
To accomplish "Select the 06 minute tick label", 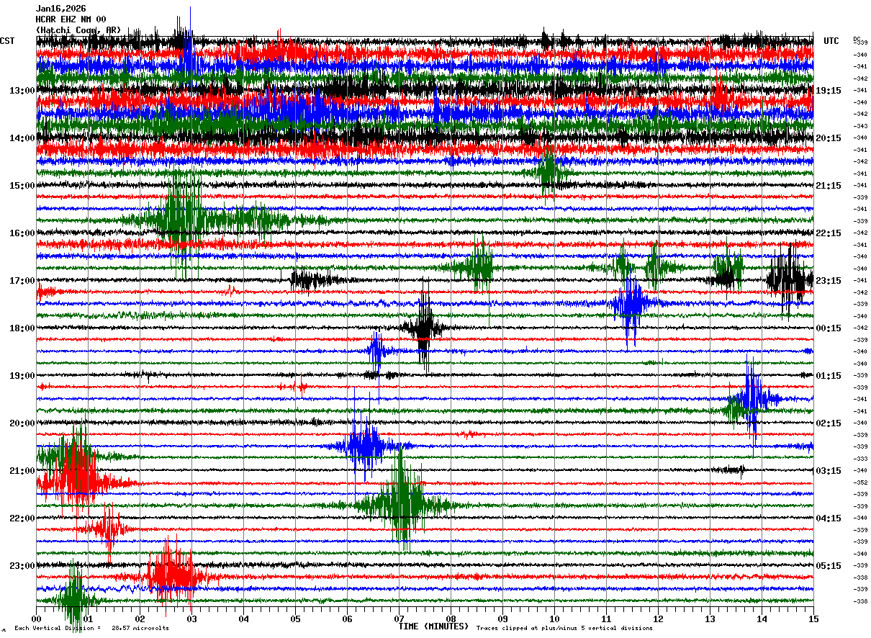I will [347, 619].
